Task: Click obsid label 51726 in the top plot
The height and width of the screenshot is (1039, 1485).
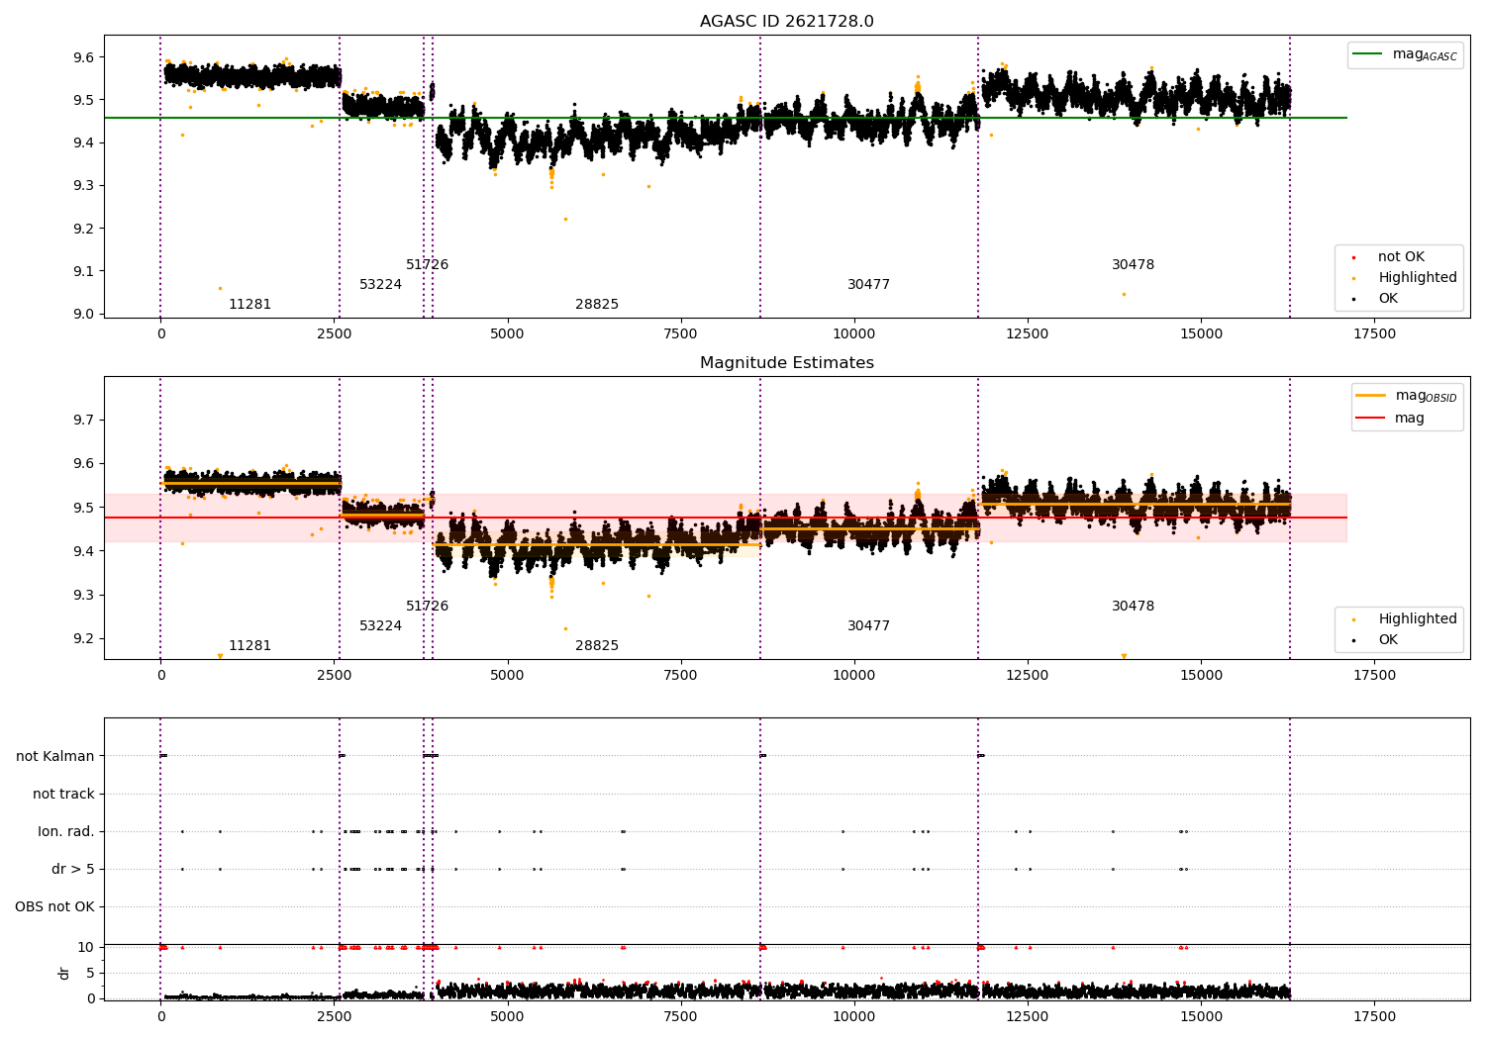Action: point(427,265)
